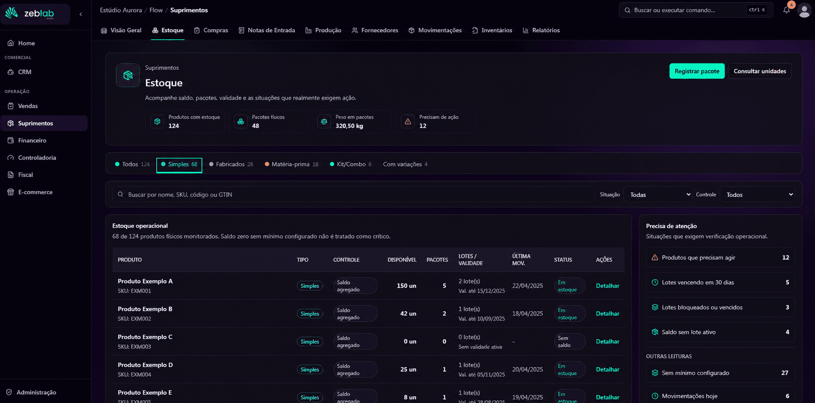This screenshot has height=403, width=815.
Task: Select the Relatórios tab
Action: (541, 30)
